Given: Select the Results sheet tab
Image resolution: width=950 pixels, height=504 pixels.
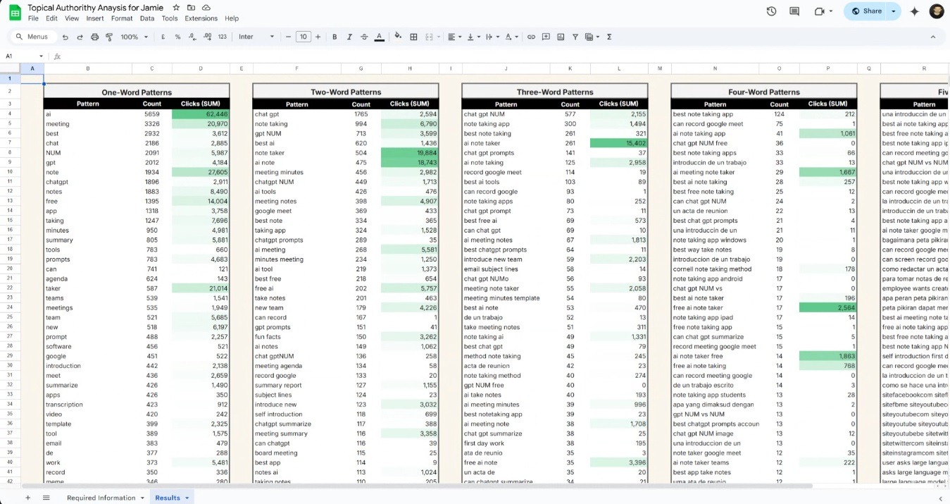Looking at the screenshot, I should pyautogui.click(x=172, y=498).
